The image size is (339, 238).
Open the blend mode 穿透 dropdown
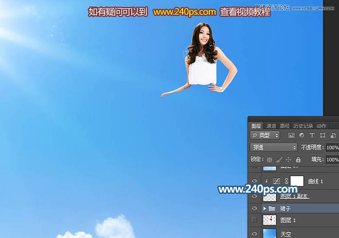coord(274,147)
